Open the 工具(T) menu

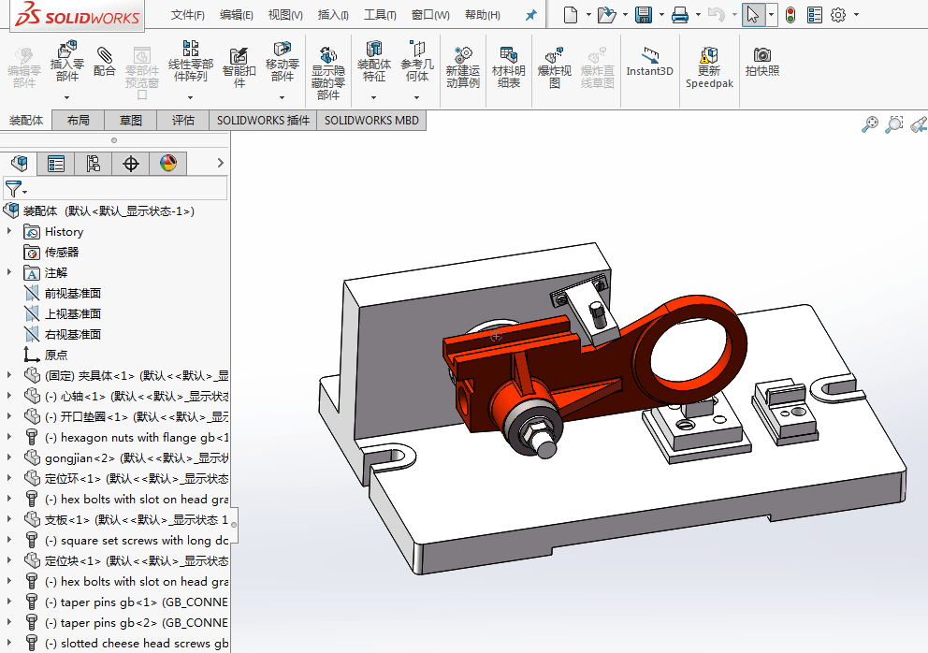coord(380,15)
